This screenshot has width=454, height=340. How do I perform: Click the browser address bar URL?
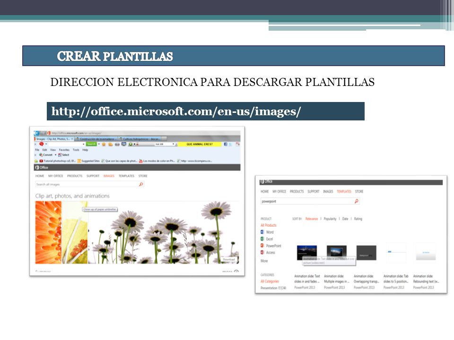pos(77,133)
